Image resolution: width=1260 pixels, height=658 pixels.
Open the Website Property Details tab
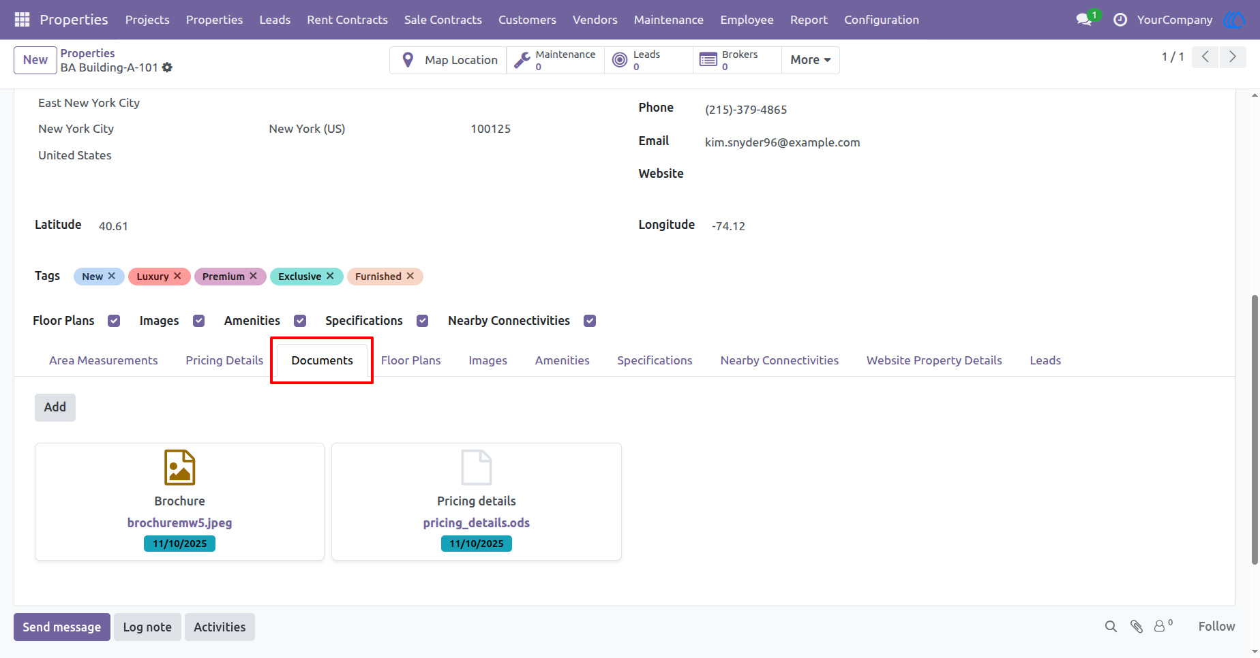934,360
